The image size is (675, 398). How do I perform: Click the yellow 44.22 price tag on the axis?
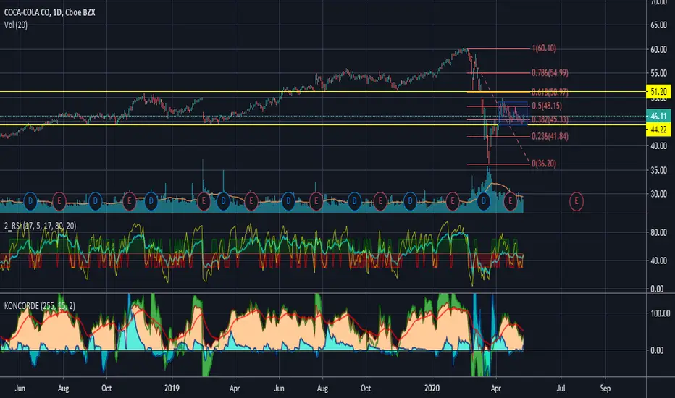[658, 130]
